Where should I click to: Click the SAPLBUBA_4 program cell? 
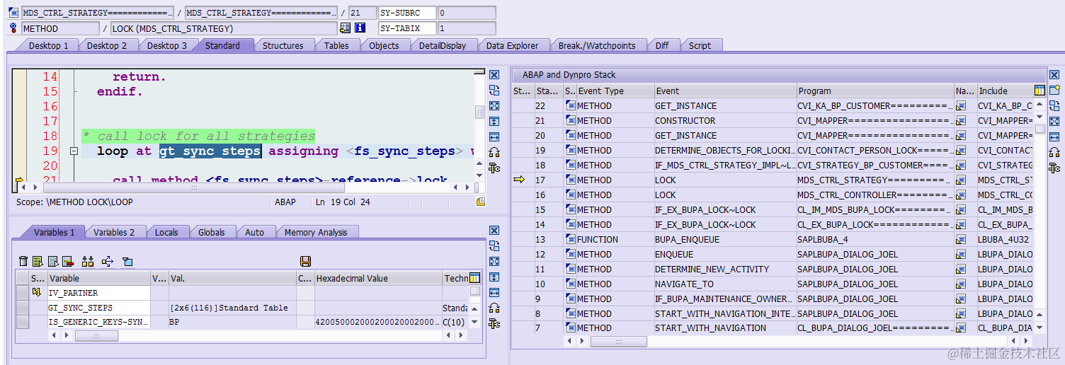(x=875, y=239)
